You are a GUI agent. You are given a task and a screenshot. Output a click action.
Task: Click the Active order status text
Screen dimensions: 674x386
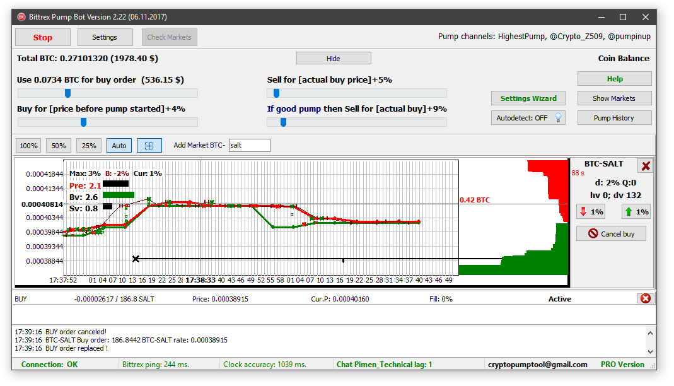pos(560,299)
